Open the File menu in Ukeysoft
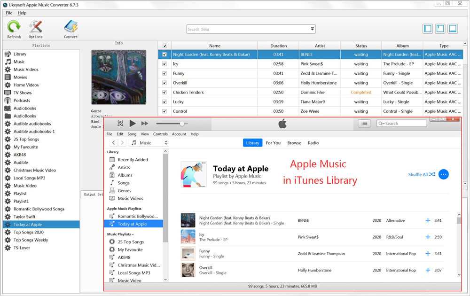Viewport: 470px width, 296px height. (9, 13)
